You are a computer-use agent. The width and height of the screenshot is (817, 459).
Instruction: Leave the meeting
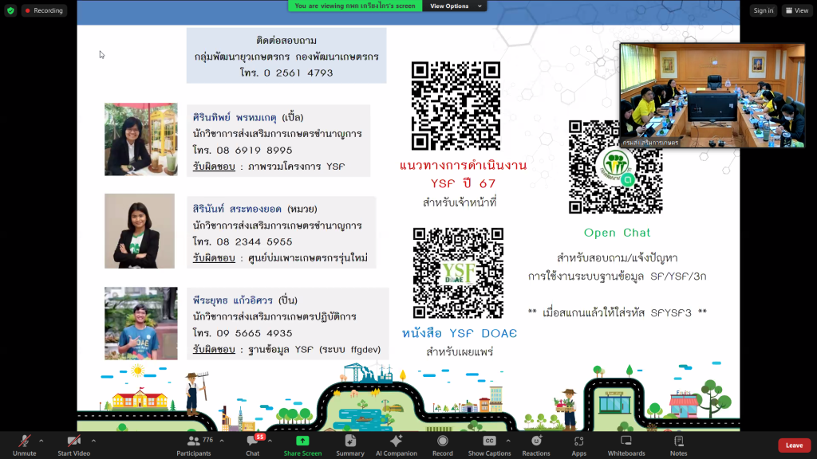(x=794, y=445)
